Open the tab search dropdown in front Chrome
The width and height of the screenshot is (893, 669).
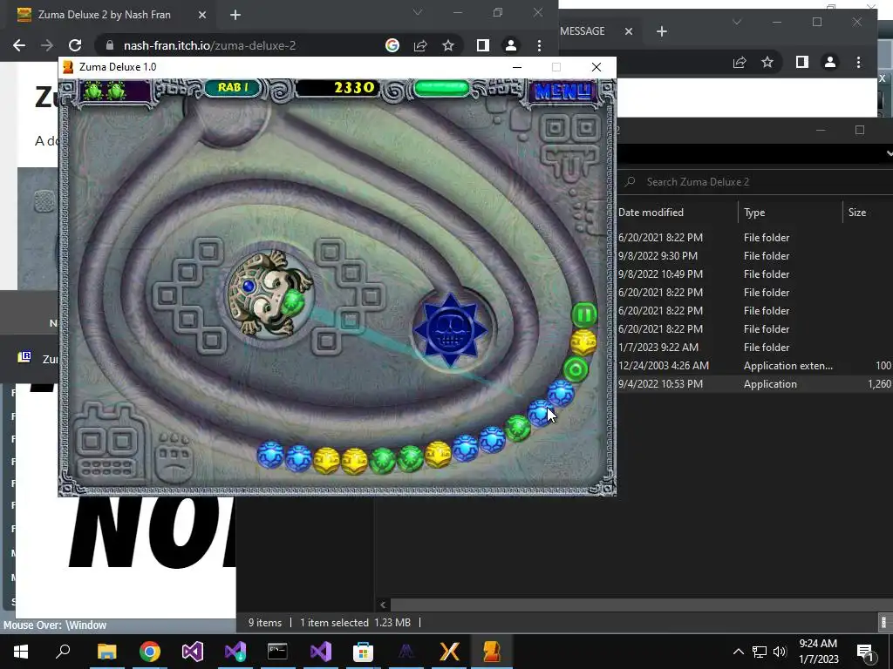[x=418, y=12]
